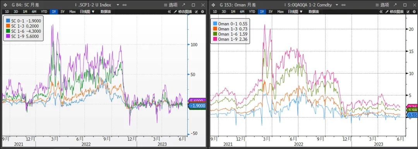Select 3D range in SC chart
The image size is (418, 149).
pyautogui.click(x=16, y=12)
